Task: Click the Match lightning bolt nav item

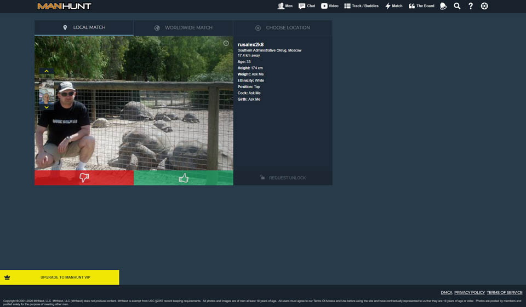Action: pos(393,6)
